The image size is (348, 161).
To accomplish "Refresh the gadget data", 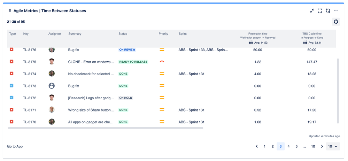I will (x=328, y=11).
